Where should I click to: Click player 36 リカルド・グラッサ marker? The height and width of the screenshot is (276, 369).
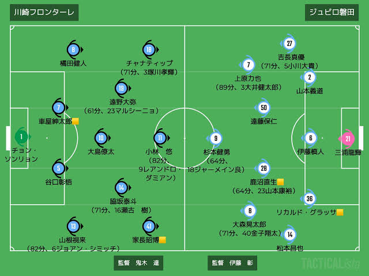pos(310,198)
